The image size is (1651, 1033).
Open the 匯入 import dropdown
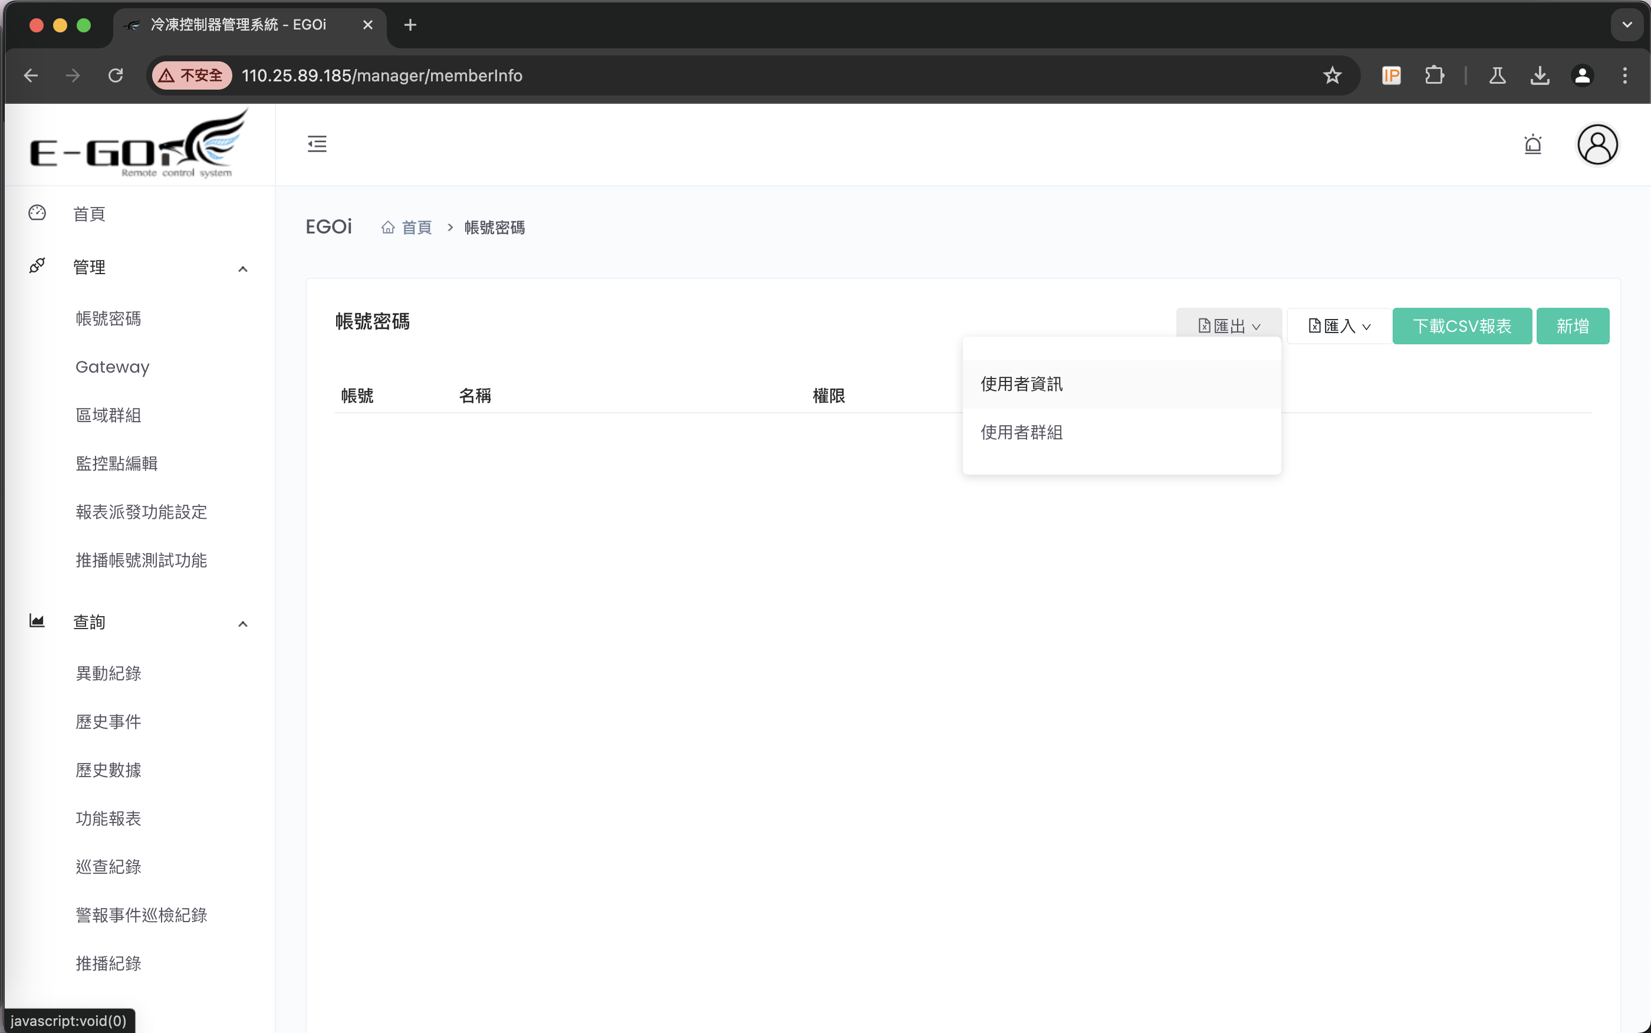(x=1339, y=326)
